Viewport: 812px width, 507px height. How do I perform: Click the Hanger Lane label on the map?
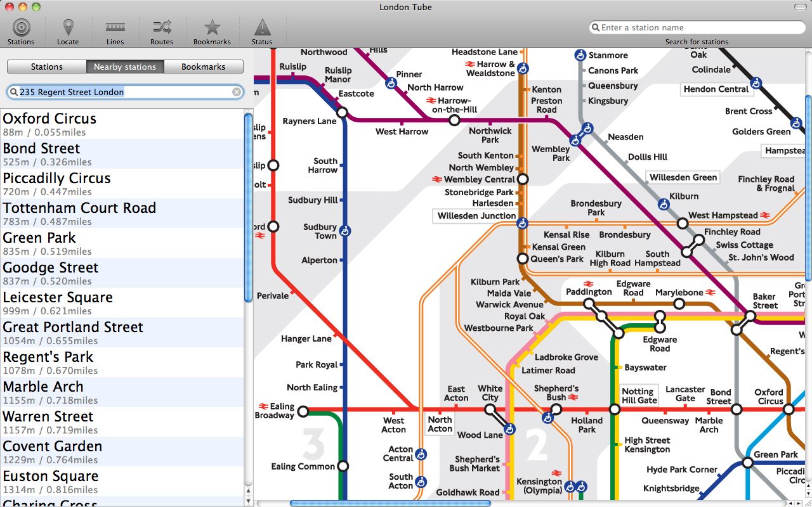point(306,339)
